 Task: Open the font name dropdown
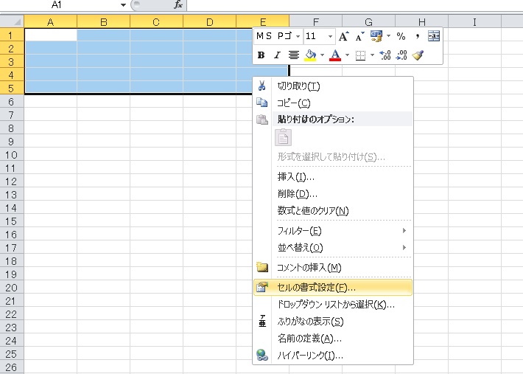pyautogui.click(x=298, y=36)
